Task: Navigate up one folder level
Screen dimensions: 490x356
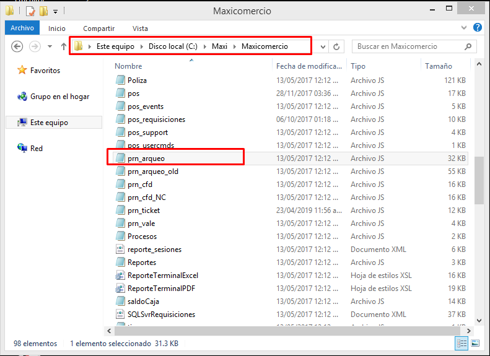Action: (64, 46)
